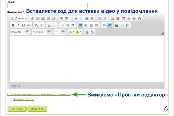Toggle Italic formatting
The width and height of the screenshot is (174, 116).
[18, 25]
